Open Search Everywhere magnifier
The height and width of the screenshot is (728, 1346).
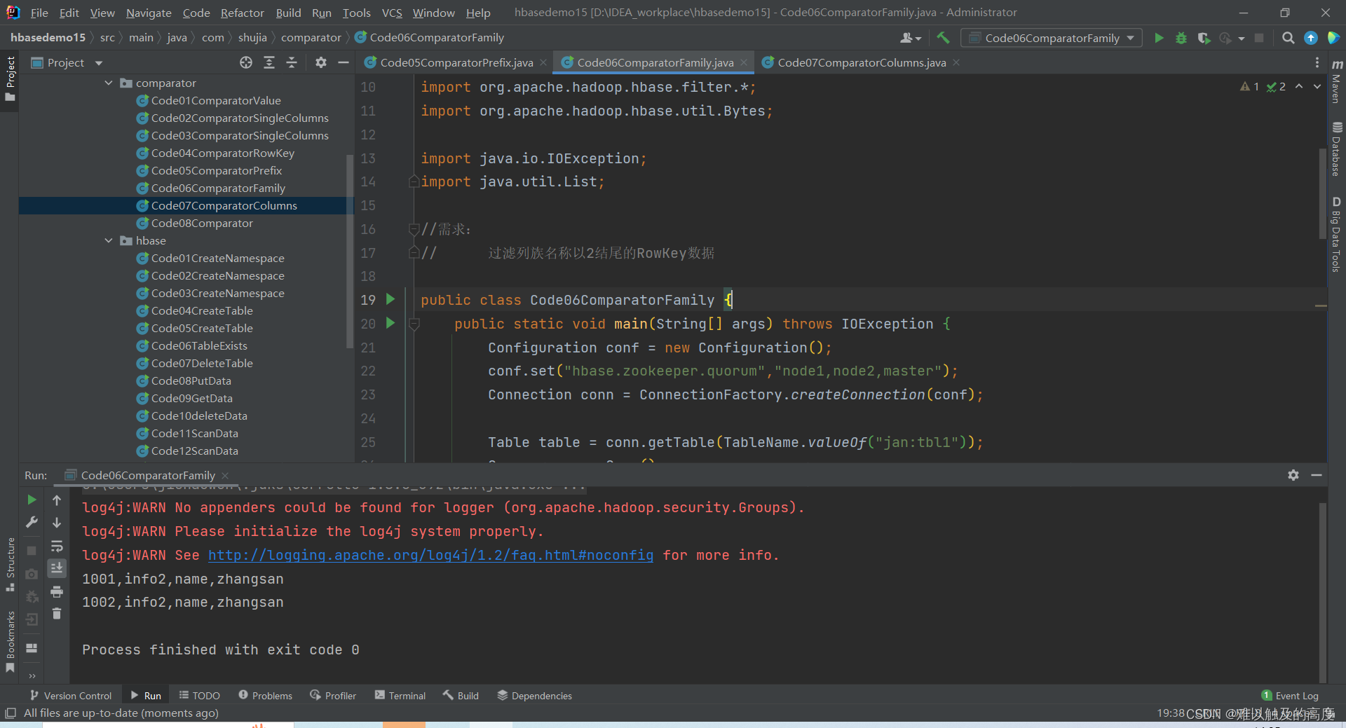(1288, 38)
